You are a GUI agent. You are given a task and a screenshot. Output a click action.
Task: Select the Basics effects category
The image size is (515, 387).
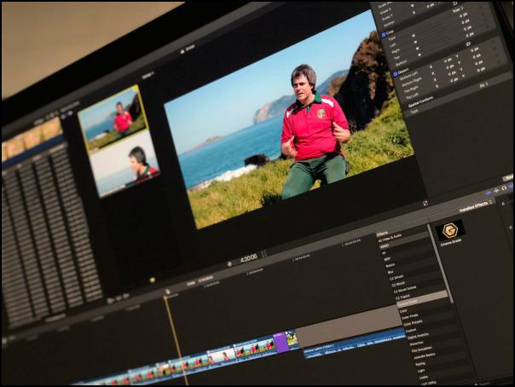coord(390,266)
